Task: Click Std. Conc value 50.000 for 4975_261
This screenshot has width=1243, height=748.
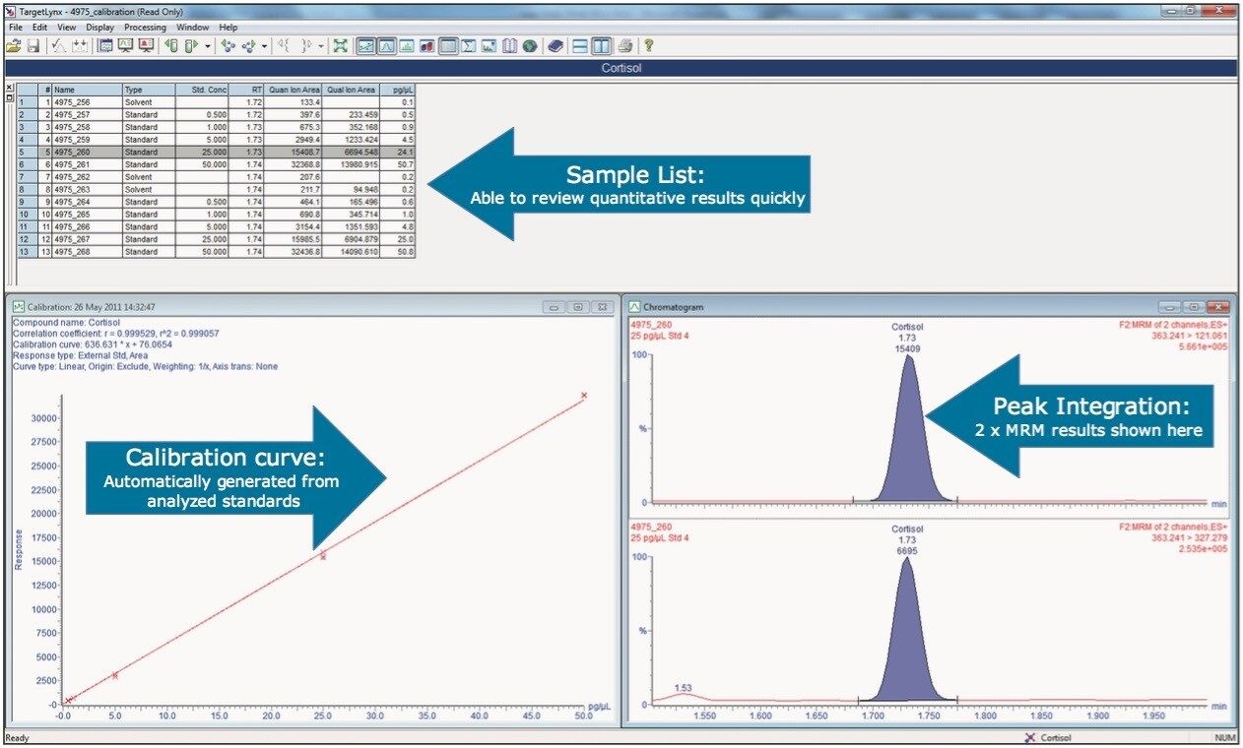Action: tap(214, 164)
